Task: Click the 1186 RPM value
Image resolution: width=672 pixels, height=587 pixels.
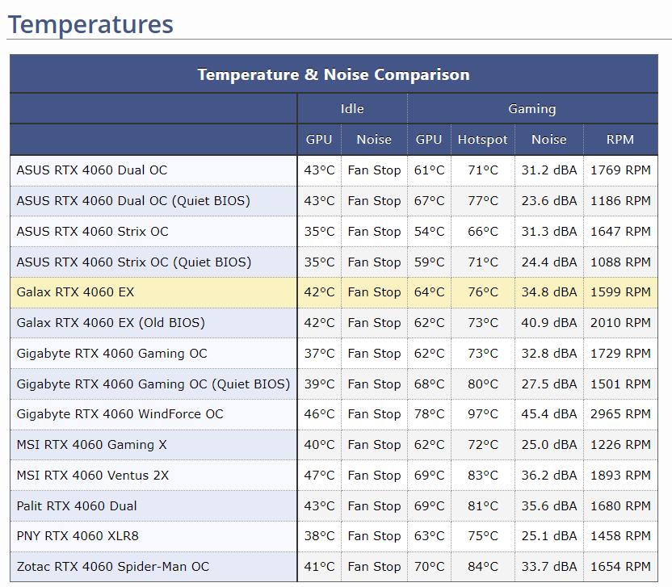Action: click(620, 201)
